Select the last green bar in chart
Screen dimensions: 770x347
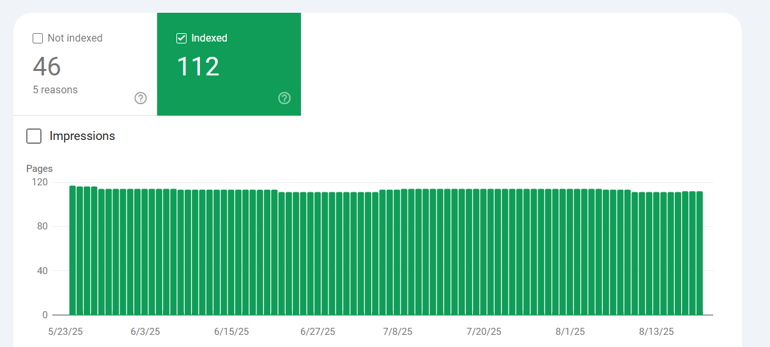(699, 253)
